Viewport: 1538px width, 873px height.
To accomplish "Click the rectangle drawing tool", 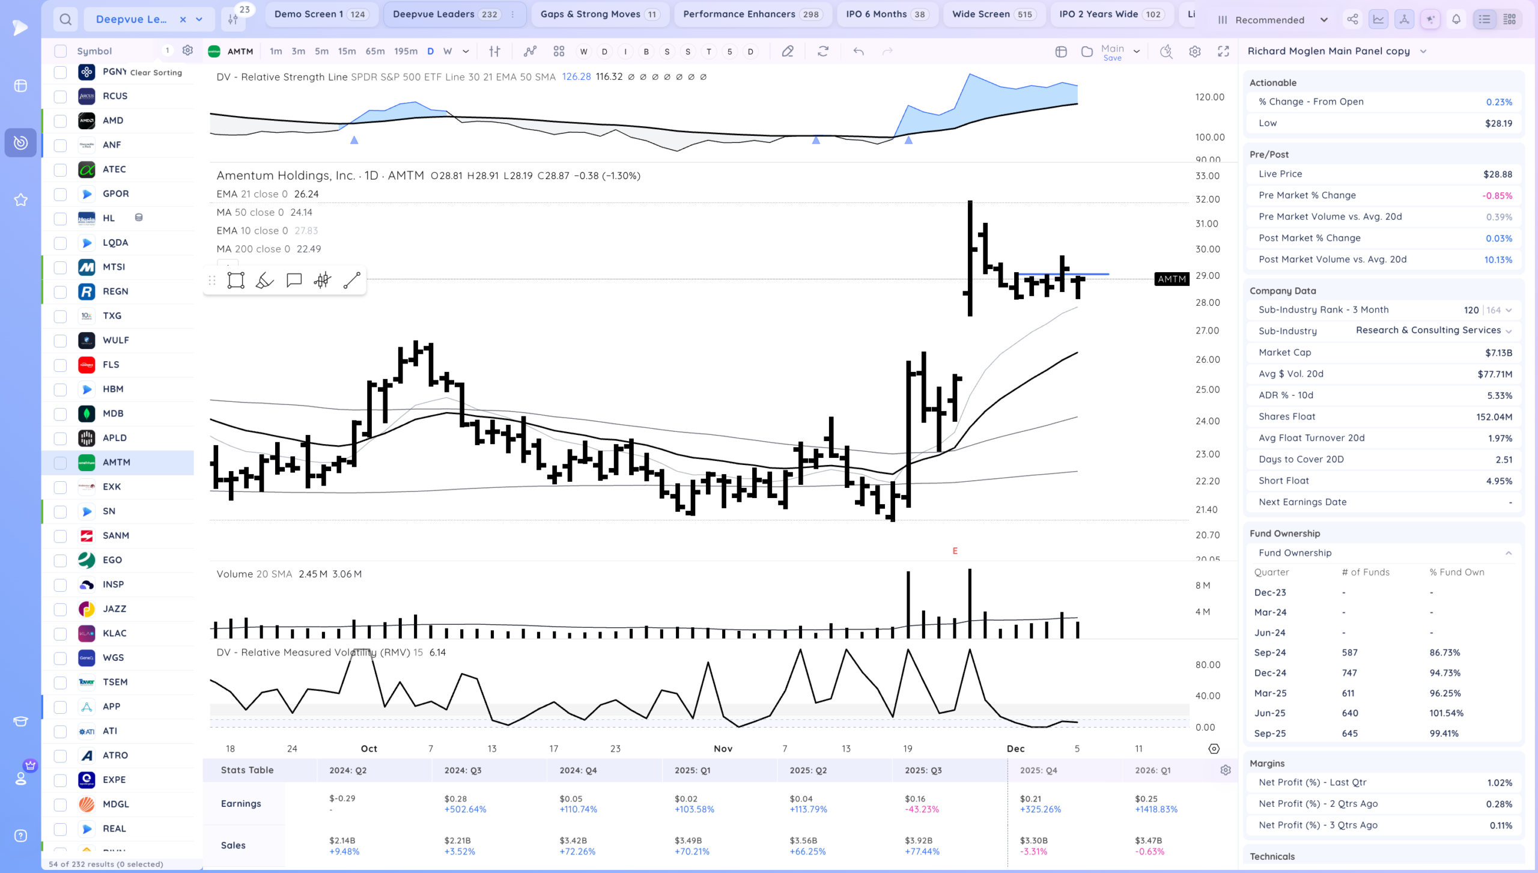I will click(236, 280).
